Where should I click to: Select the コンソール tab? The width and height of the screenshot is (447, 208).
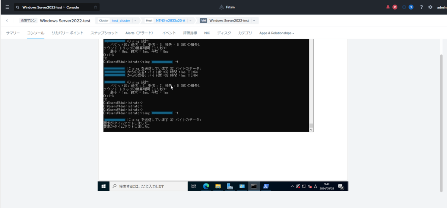[36, 33]
